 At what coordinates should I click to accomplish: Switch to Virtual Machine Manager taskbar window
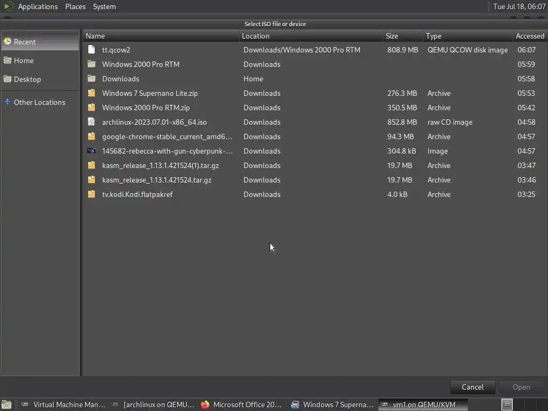coord(63,405)
